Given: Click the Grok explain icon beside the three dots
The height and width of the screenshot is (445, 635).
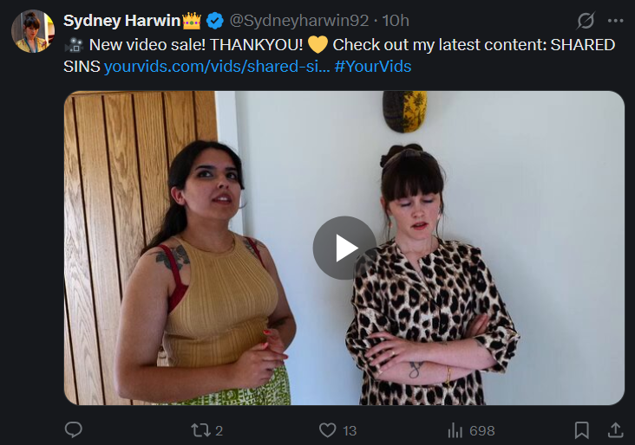Looking at the screenshot, I should pos(586,21).
